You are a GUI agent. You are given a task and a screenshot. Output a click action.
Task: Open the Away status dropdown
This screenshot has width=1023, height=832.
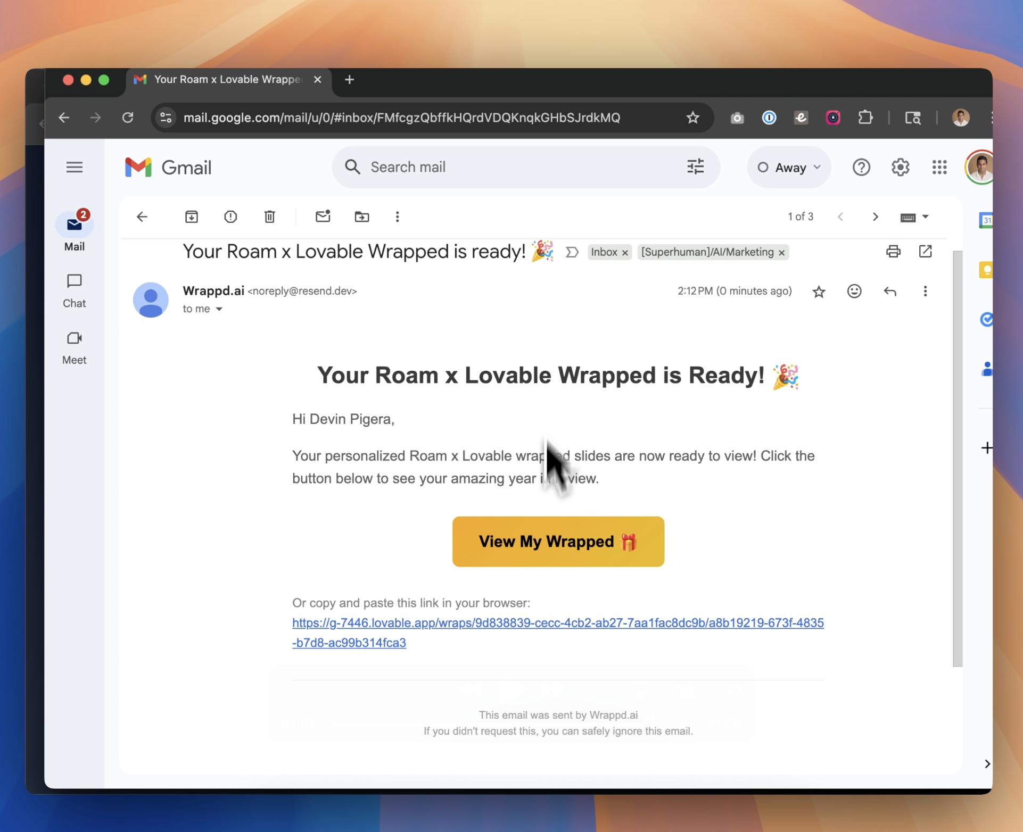coord(789,168)
